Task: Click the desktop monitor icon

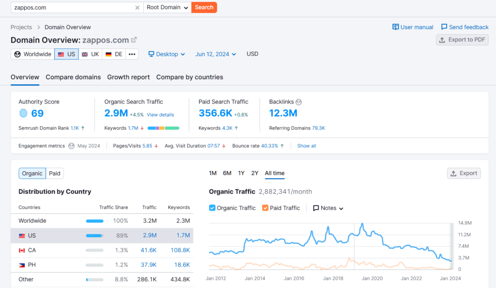Action: click(x=151, y=54)
